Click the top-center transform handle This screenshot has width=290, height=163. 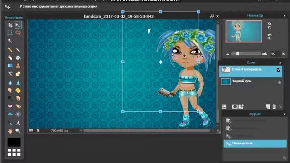tap(160, 12)
